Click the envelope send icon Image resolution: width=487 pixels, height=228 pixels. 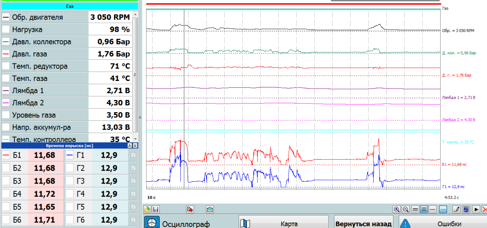[210, 209]
